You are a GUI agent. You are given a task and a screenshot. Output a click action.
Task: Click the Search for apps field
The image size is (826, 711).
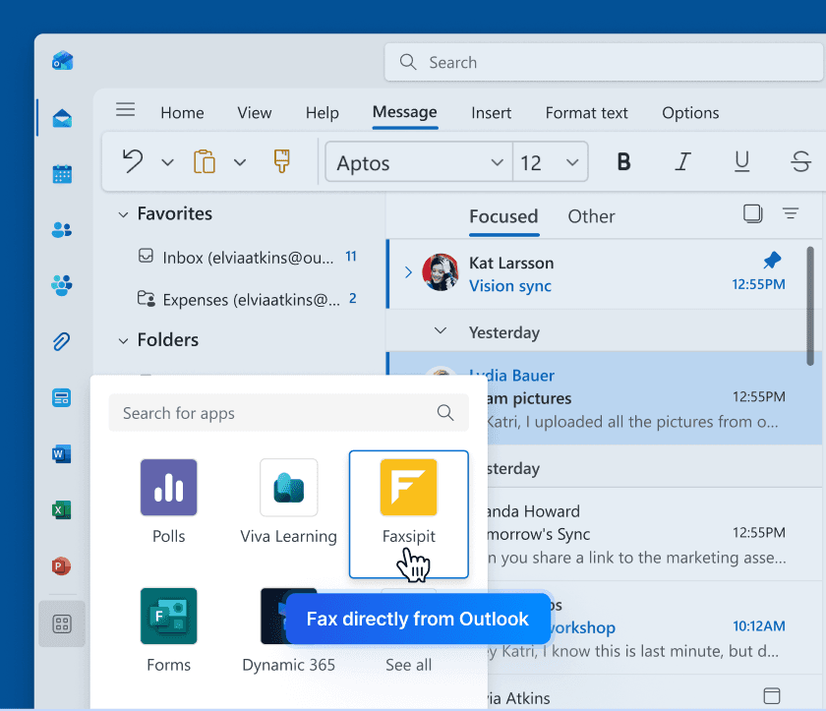[289, 413]
